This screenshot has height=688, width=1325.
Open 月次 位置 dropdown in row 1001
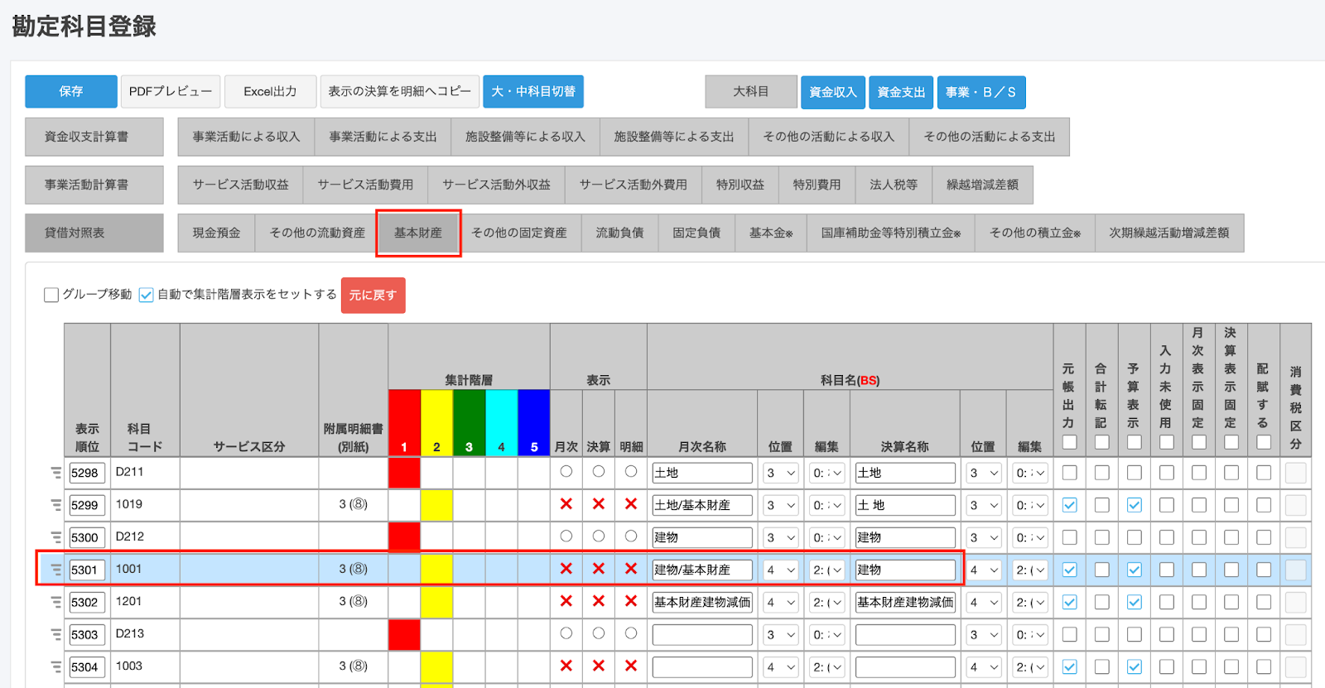[x=780, y=570]
